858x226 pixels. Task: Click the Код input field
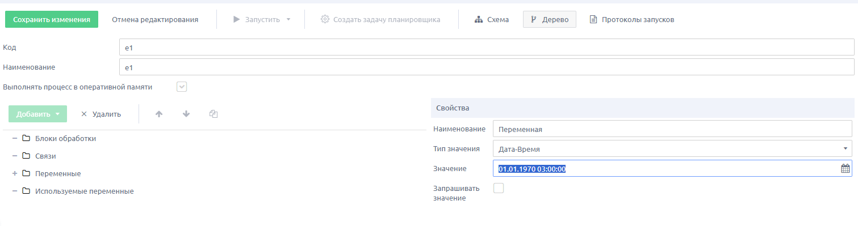pos(487,48)
